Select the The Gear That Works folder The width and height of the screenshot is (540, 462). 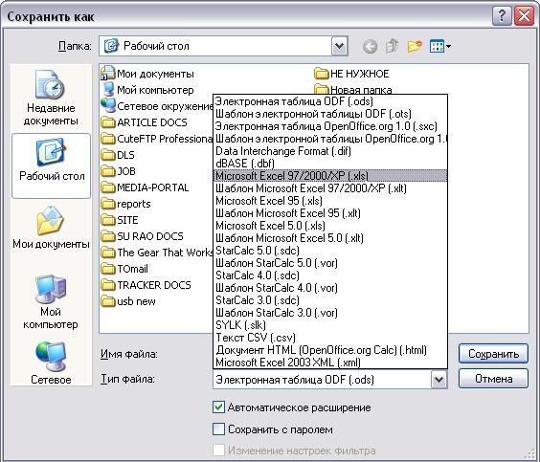[x=157, y=253]
